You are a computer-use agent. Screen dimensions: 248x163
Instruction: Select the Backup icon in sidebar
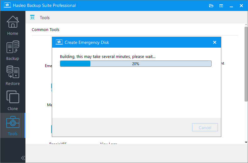point(13,47)
